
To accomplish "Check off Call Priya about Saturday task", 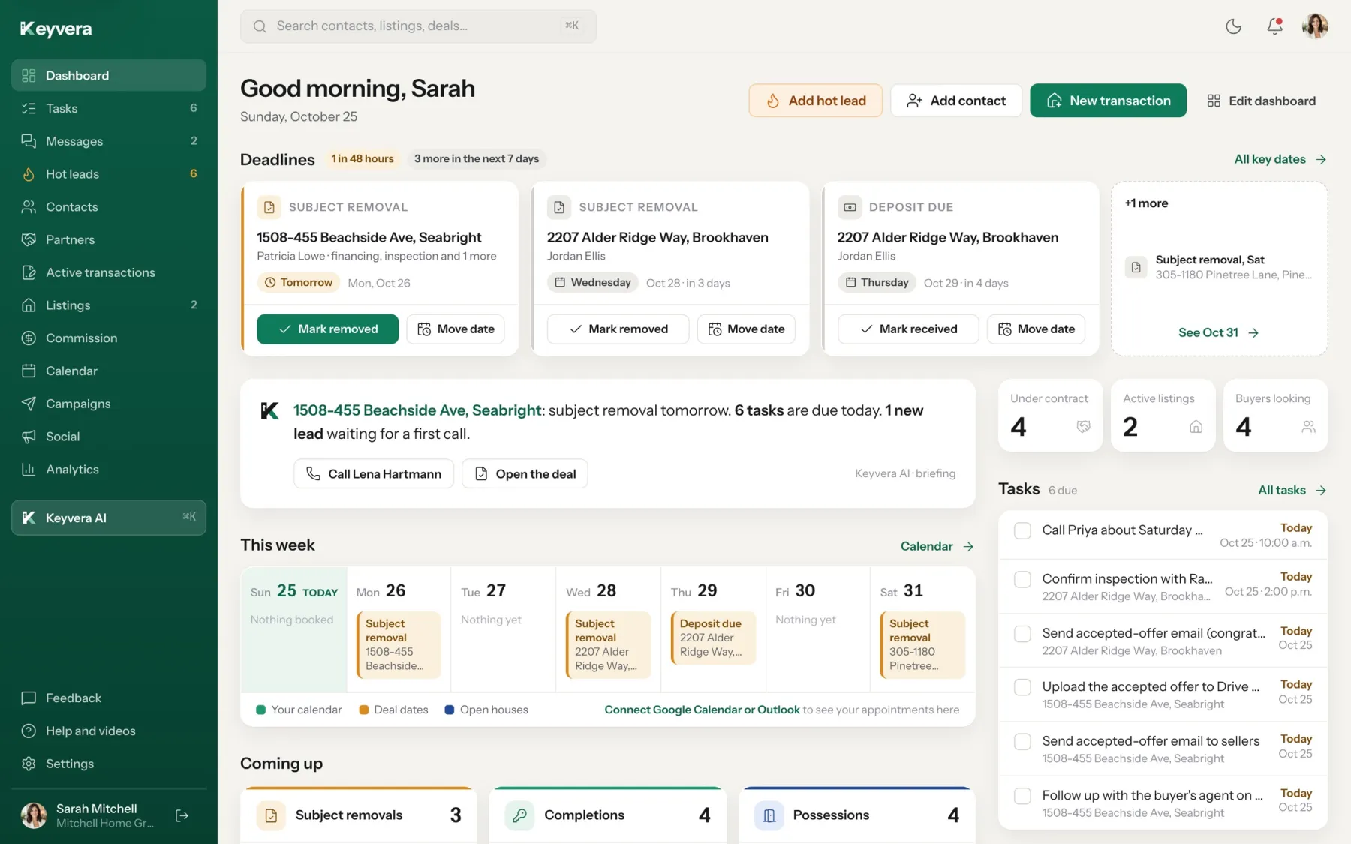I will 1022,530.
